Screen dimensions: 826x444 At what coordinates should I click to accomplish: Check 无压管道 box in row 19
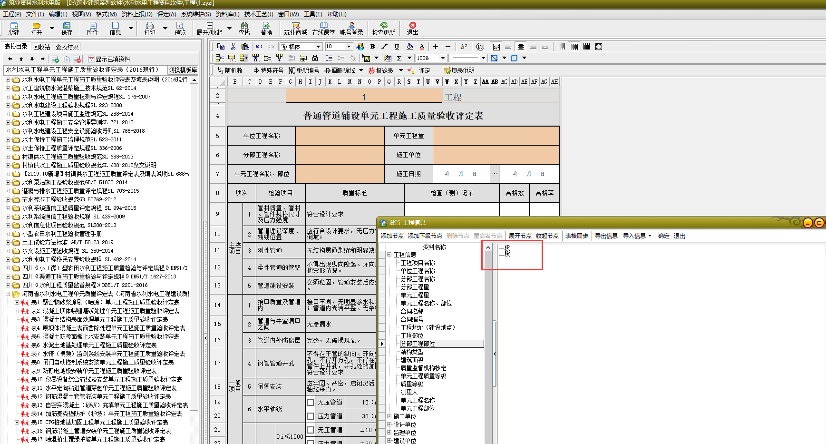click(x=311, y=402)
